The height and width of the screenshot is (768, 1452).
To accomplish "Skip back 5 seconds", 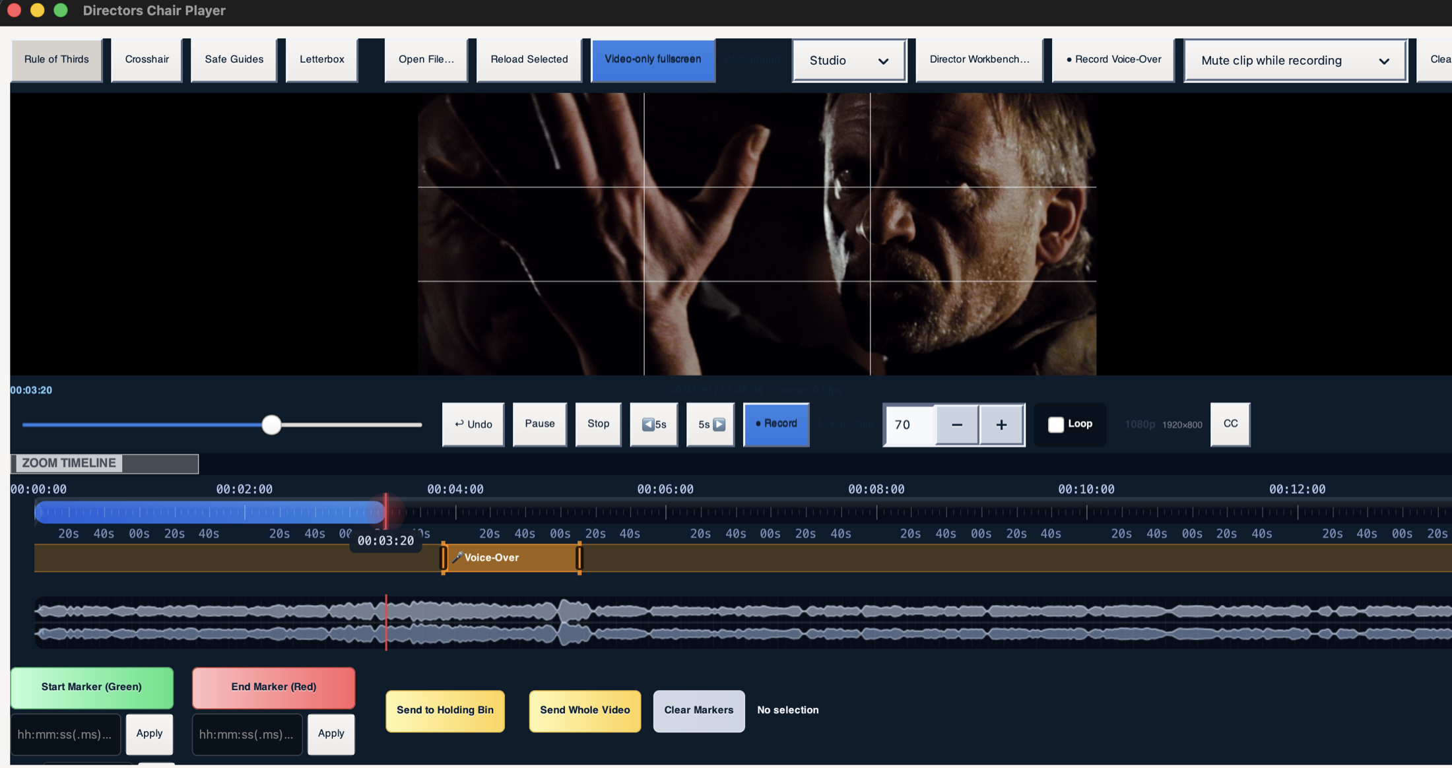I will [654, 424].
